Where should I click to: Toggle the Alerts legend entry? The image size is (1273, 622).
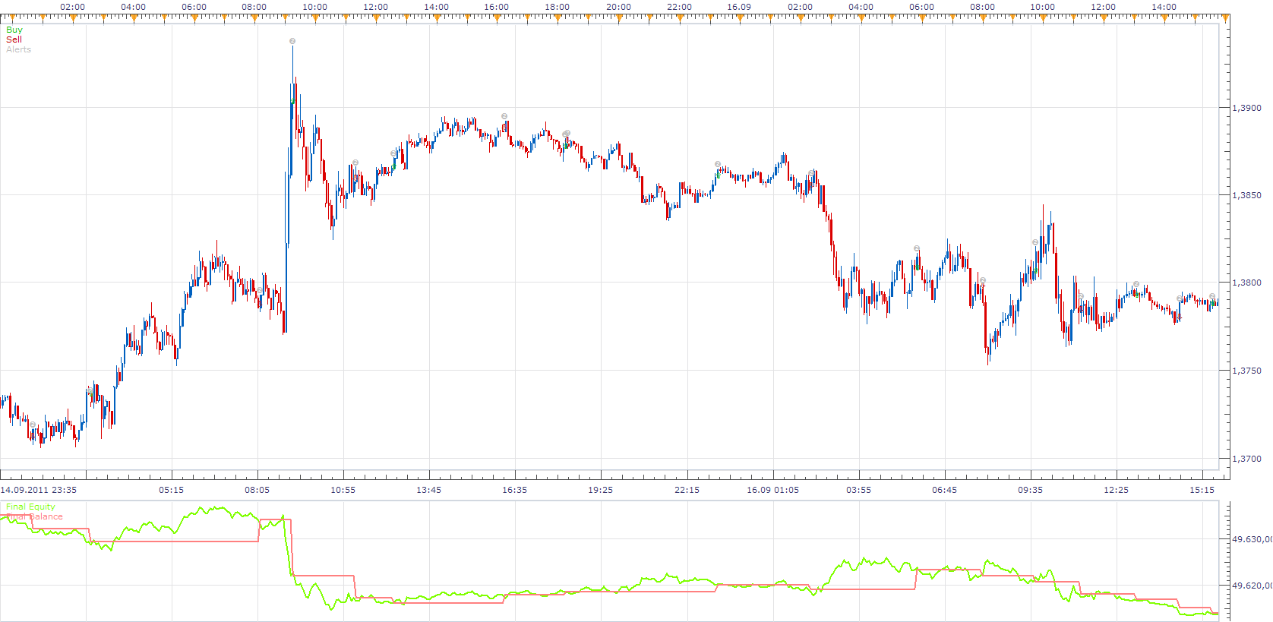[18, 49]
